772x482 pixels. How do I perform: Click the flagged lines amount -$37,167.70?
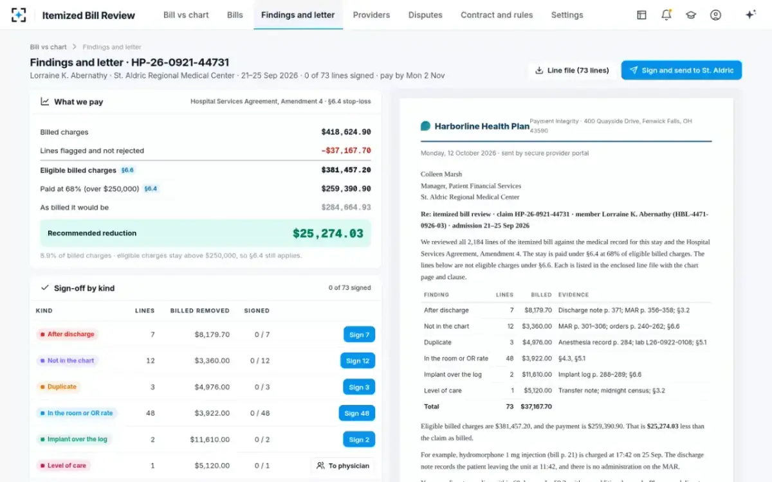click(346, 151)
